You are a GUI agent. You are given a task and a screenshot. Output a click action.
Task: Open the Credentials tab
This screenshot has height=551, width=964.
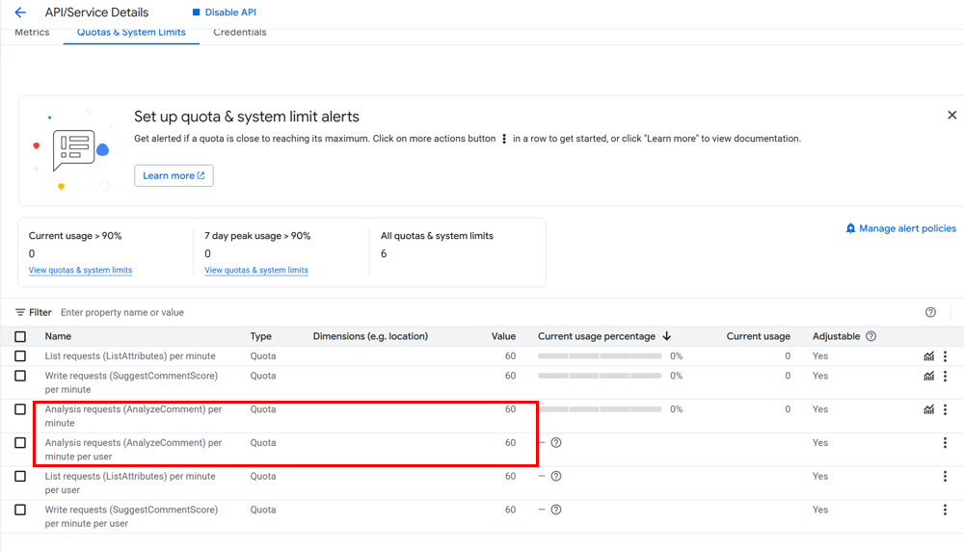pos(240,33)
